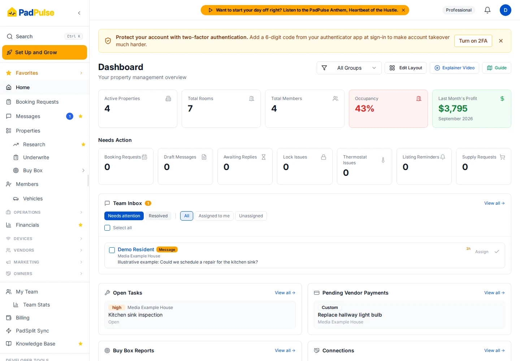Filter inbox by Assigned to me
Screen dimensions: 520x361
coord(214,216)
